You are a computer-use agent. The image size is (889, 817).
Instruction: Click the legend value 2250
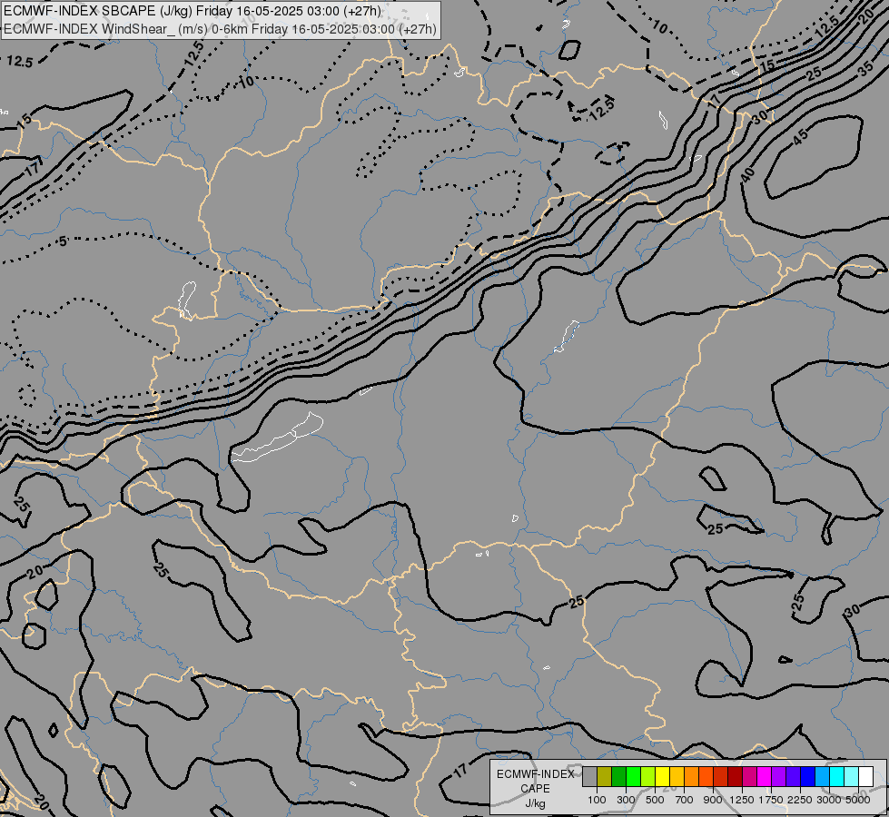800,800
